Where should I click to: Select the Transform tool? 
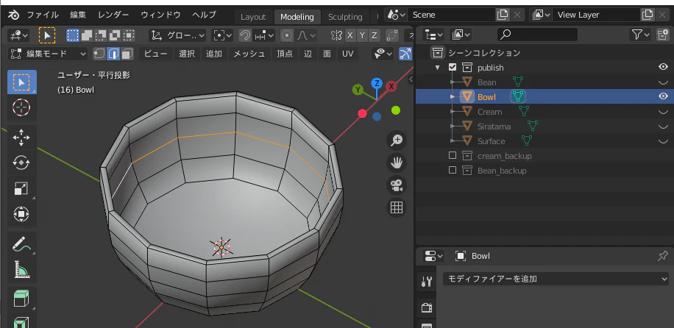point(21,214)
